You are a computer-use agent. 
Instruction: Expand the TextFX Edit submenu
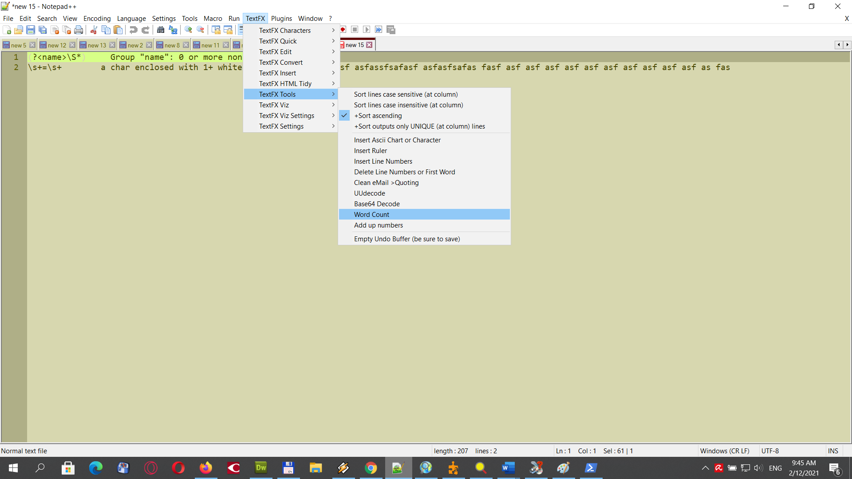[292, 52]
